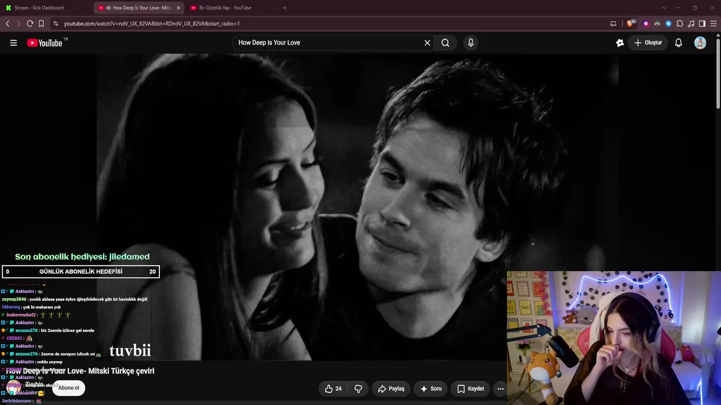The image size is (721, 405).
Task: View site settings icon in address bar
Action: pyautogui.click(x=55, y=24)
